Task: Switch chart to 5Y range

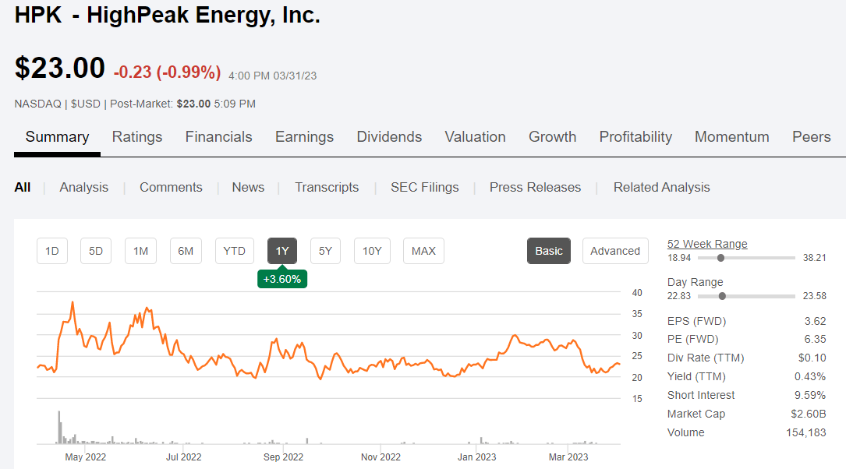Action: tap(325, 251)
